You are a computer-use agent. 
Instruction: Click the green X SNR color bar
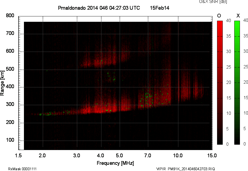[x=237, y=82]
